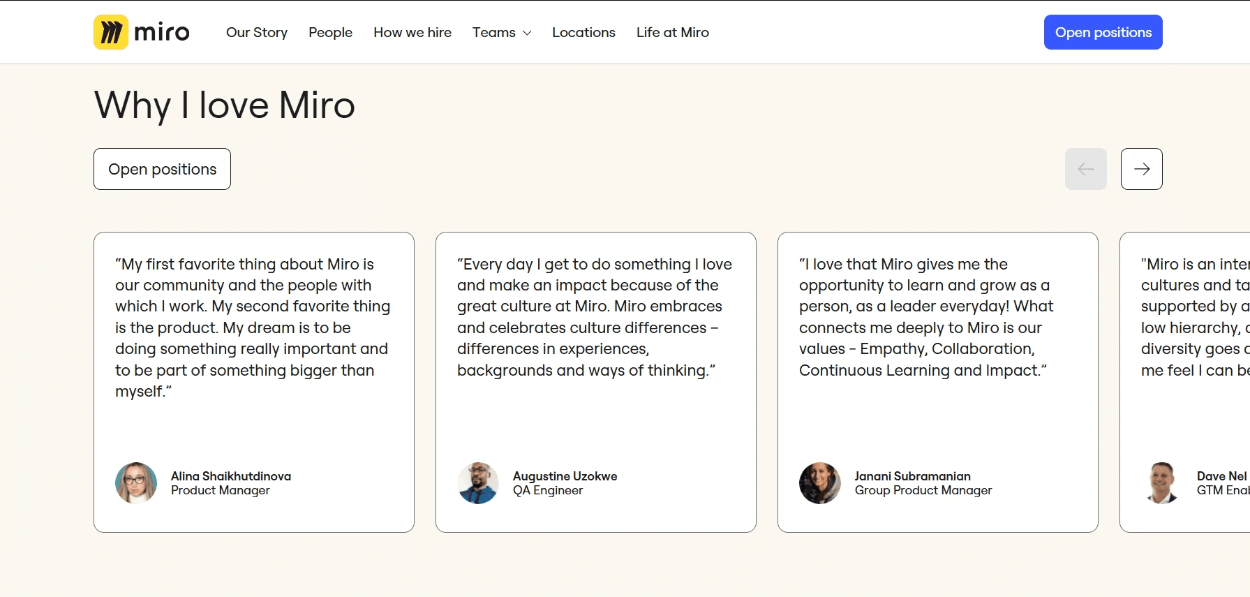
Task: Open How we hire page
Action: point(412,32)
